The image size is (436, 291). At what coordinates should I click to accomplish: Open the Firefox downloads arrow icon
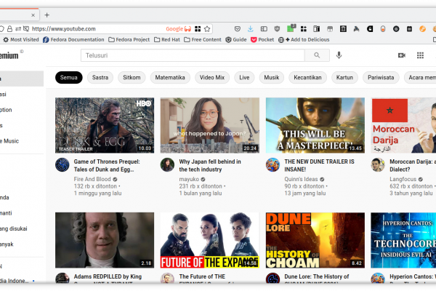(250, 28)
